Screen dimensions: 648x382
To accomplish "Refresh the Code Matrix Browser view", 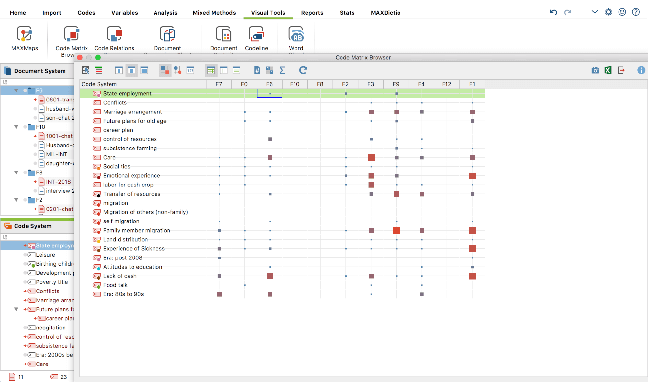I will pyautogui.click(x=303, y=70).
